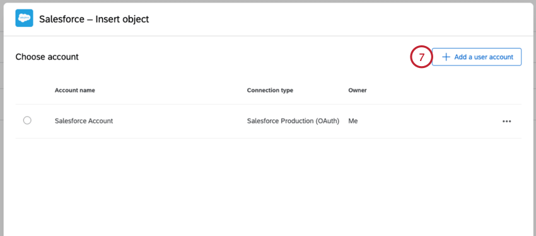Screen dimensions: 536x236
Task: Click the divider line under the dialog title bar
Action: [269, 36]
